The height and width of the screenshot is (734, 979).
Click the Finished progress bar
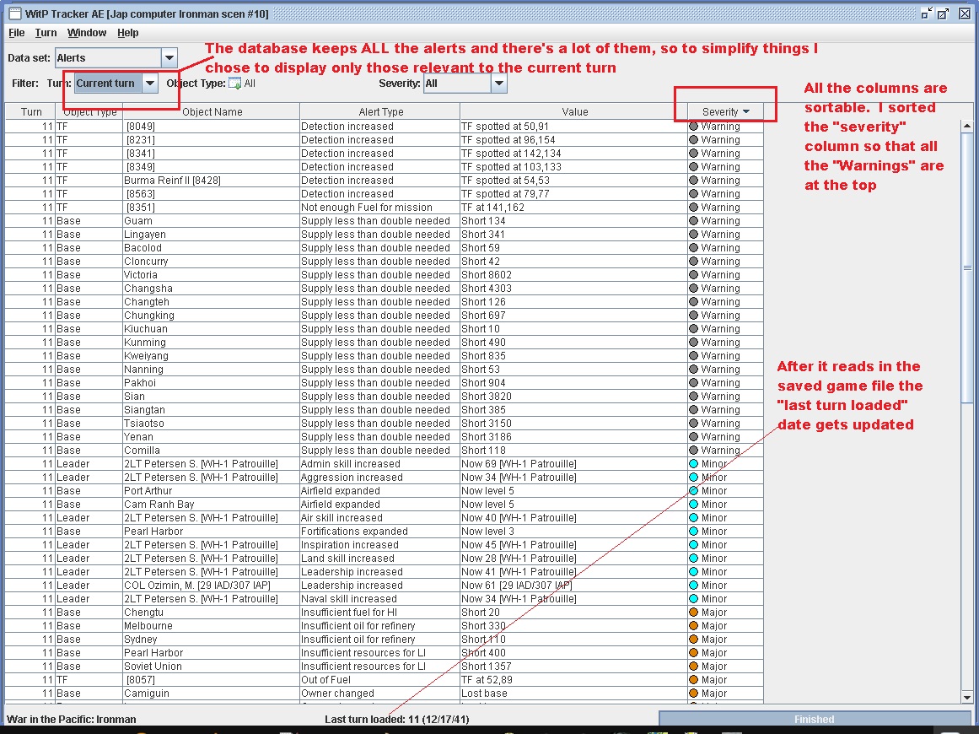[x=815, y=719]
